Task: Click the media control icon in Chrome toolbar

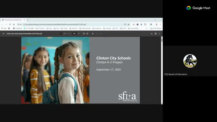Action: pos(134,24)
